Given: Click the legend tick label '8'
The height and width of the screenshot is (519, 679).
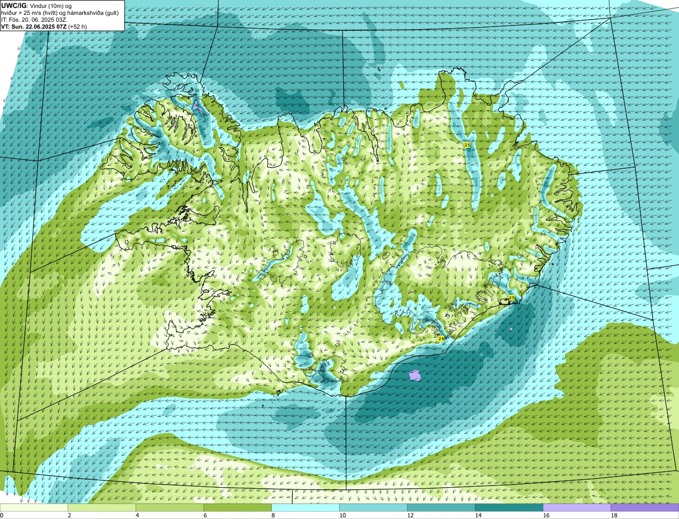Looking at the screenshot, I should (x=274, y=515).
